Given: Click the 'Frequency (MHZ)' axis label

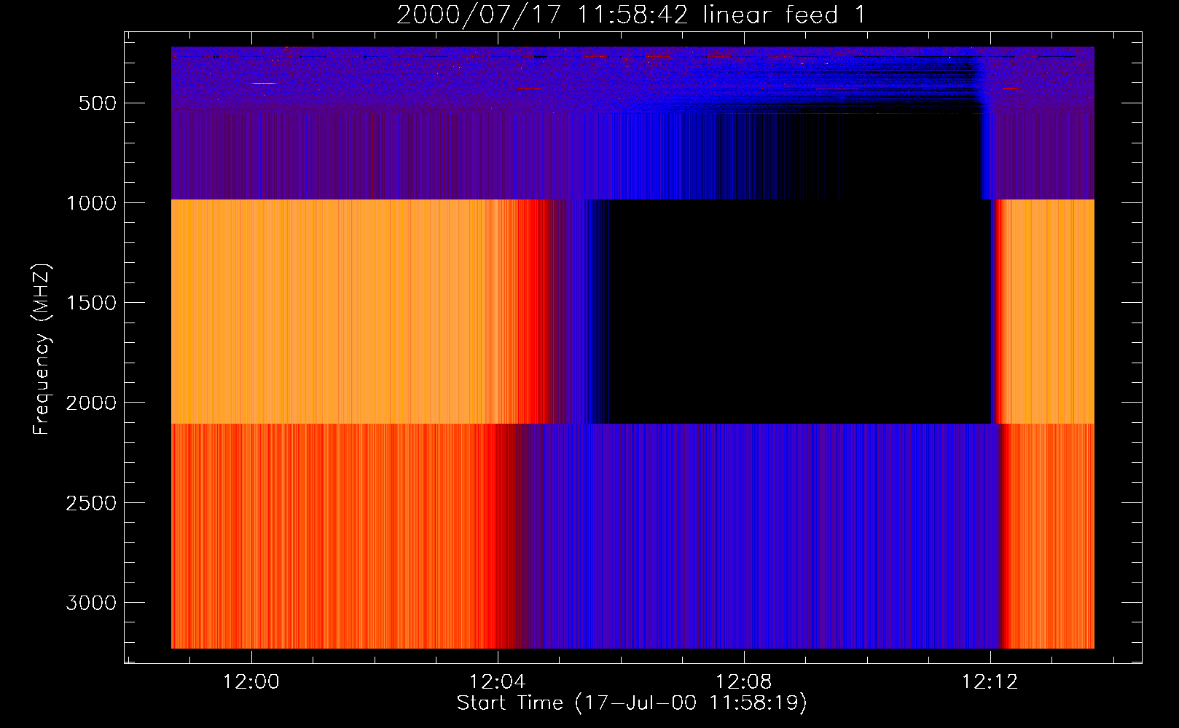Looking at the screenshot, I should (42, 349).
